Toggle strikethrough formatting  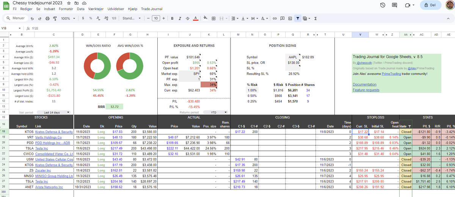point(187,18)
